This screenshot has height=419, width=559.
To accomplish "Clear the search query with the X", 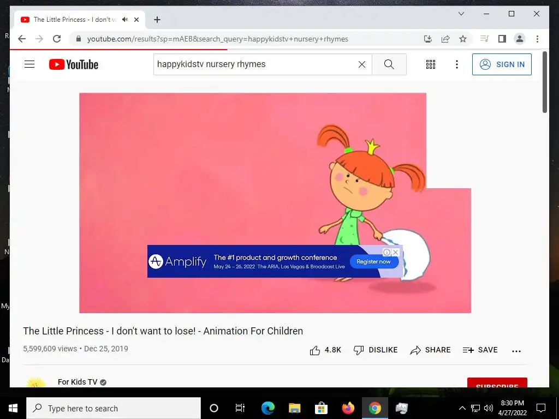I will click(x=361, y=64).
